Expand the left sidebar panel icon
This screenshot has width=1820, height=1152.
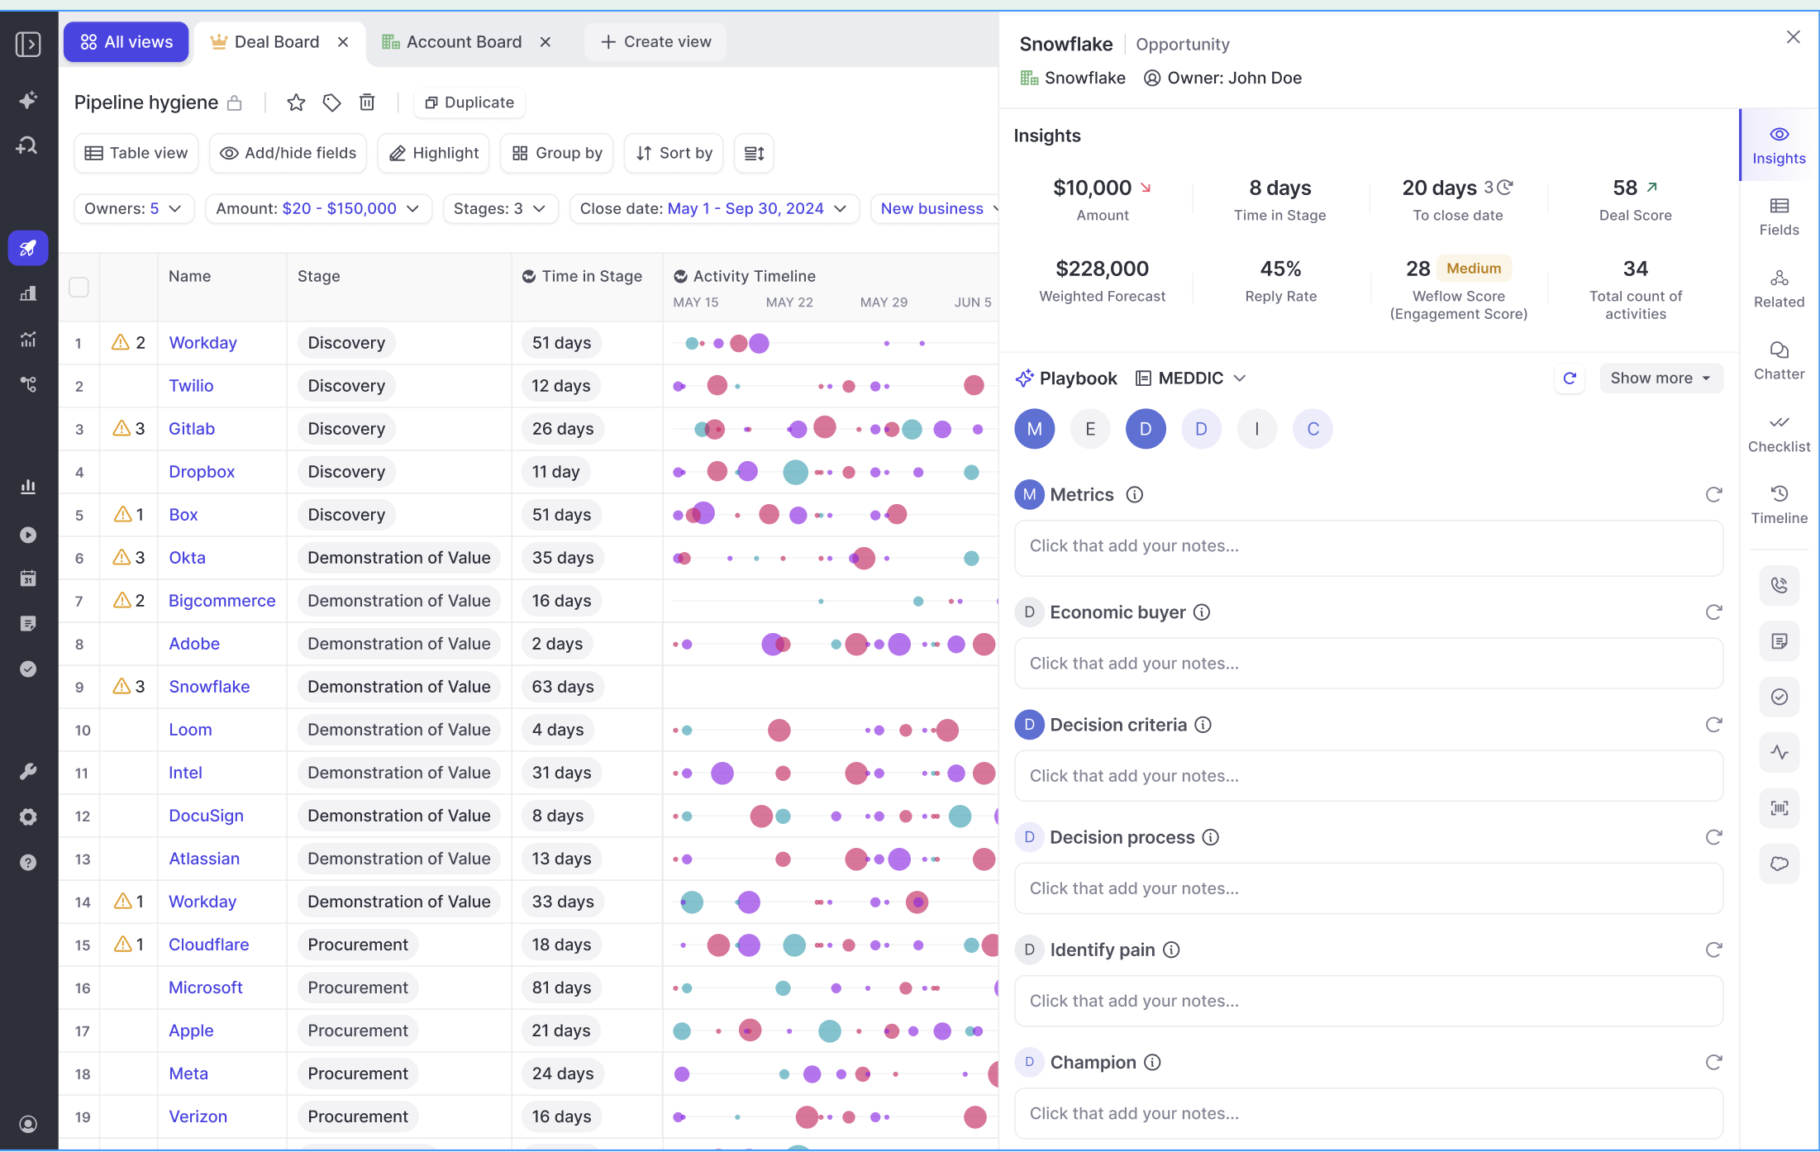click(28, 44)
